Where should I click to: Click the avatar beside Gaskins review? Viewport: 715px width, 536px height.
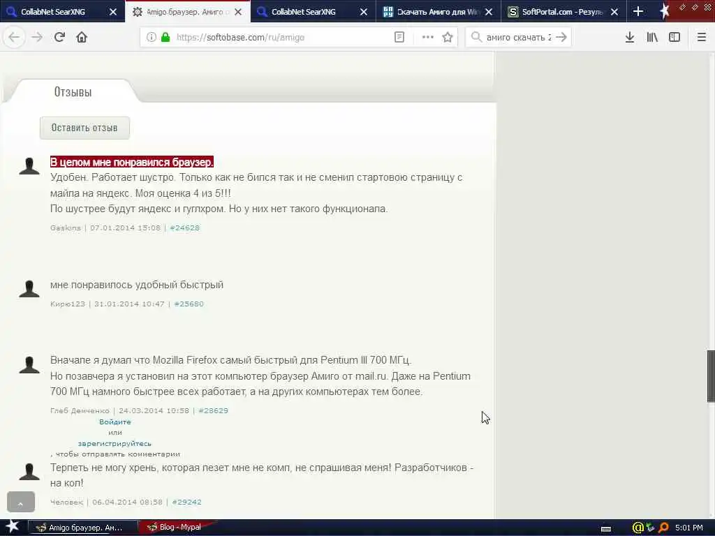click(29, 166)
